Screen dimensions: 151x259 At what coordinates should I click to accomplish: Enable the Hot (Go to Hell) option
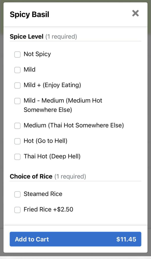pyautogui.click(x=17, y=141)
